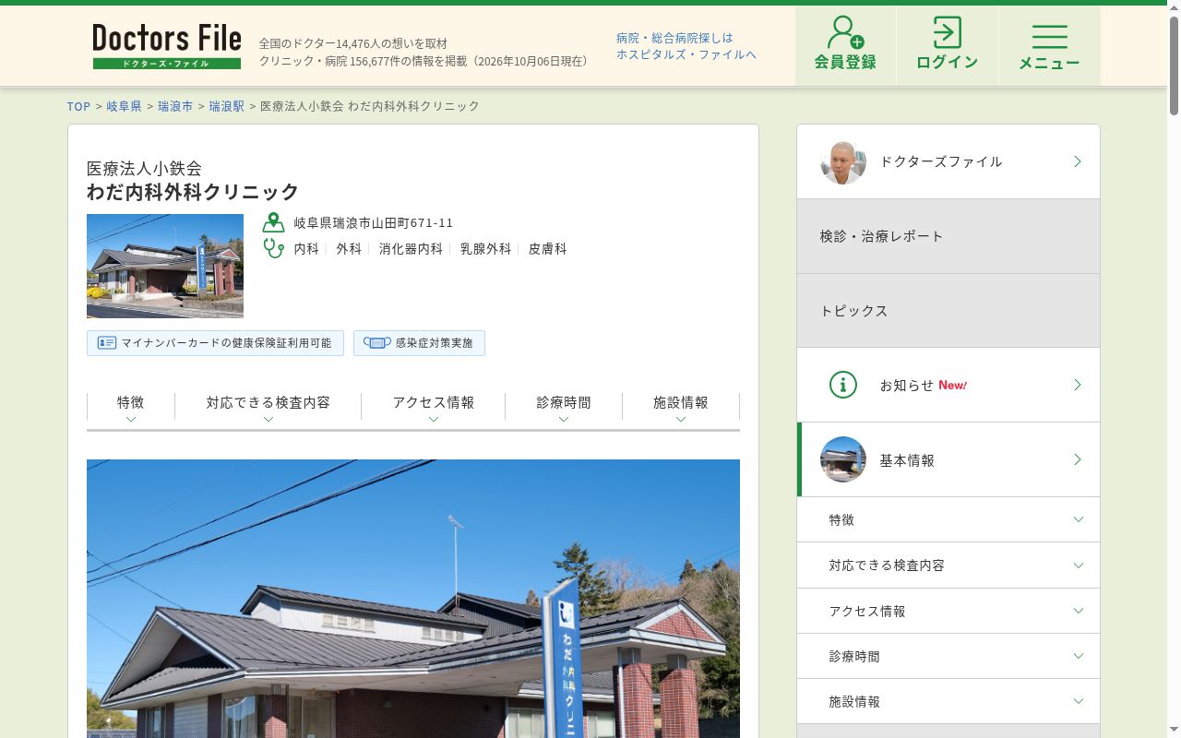The height and width of the screenshot is (738, 1181).
Task: Open お知らせ New in the sidebar
Action: click(x=948, y=385)
